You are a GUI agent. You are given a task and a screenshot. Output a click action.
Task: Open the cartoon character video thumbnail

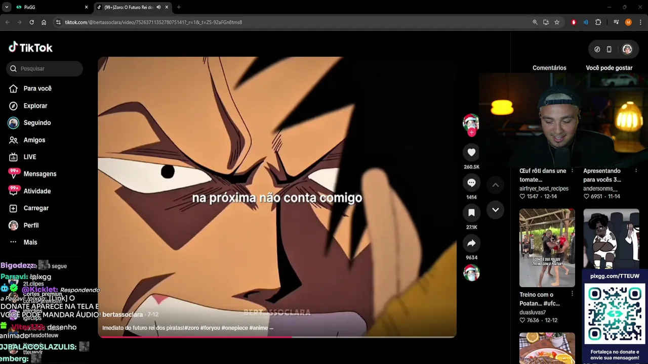(x=611, y=239)
